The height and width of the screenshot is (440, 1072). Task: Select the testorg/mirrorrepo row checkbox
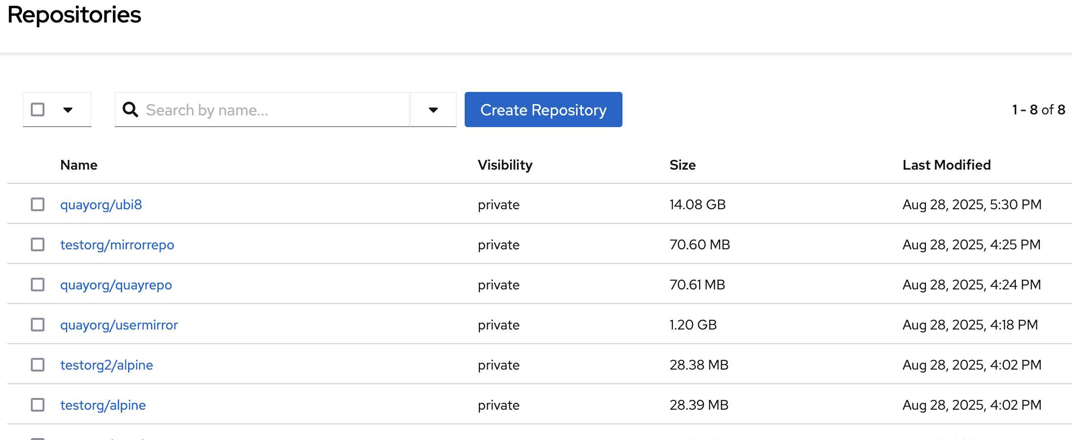tap(38, 244)
